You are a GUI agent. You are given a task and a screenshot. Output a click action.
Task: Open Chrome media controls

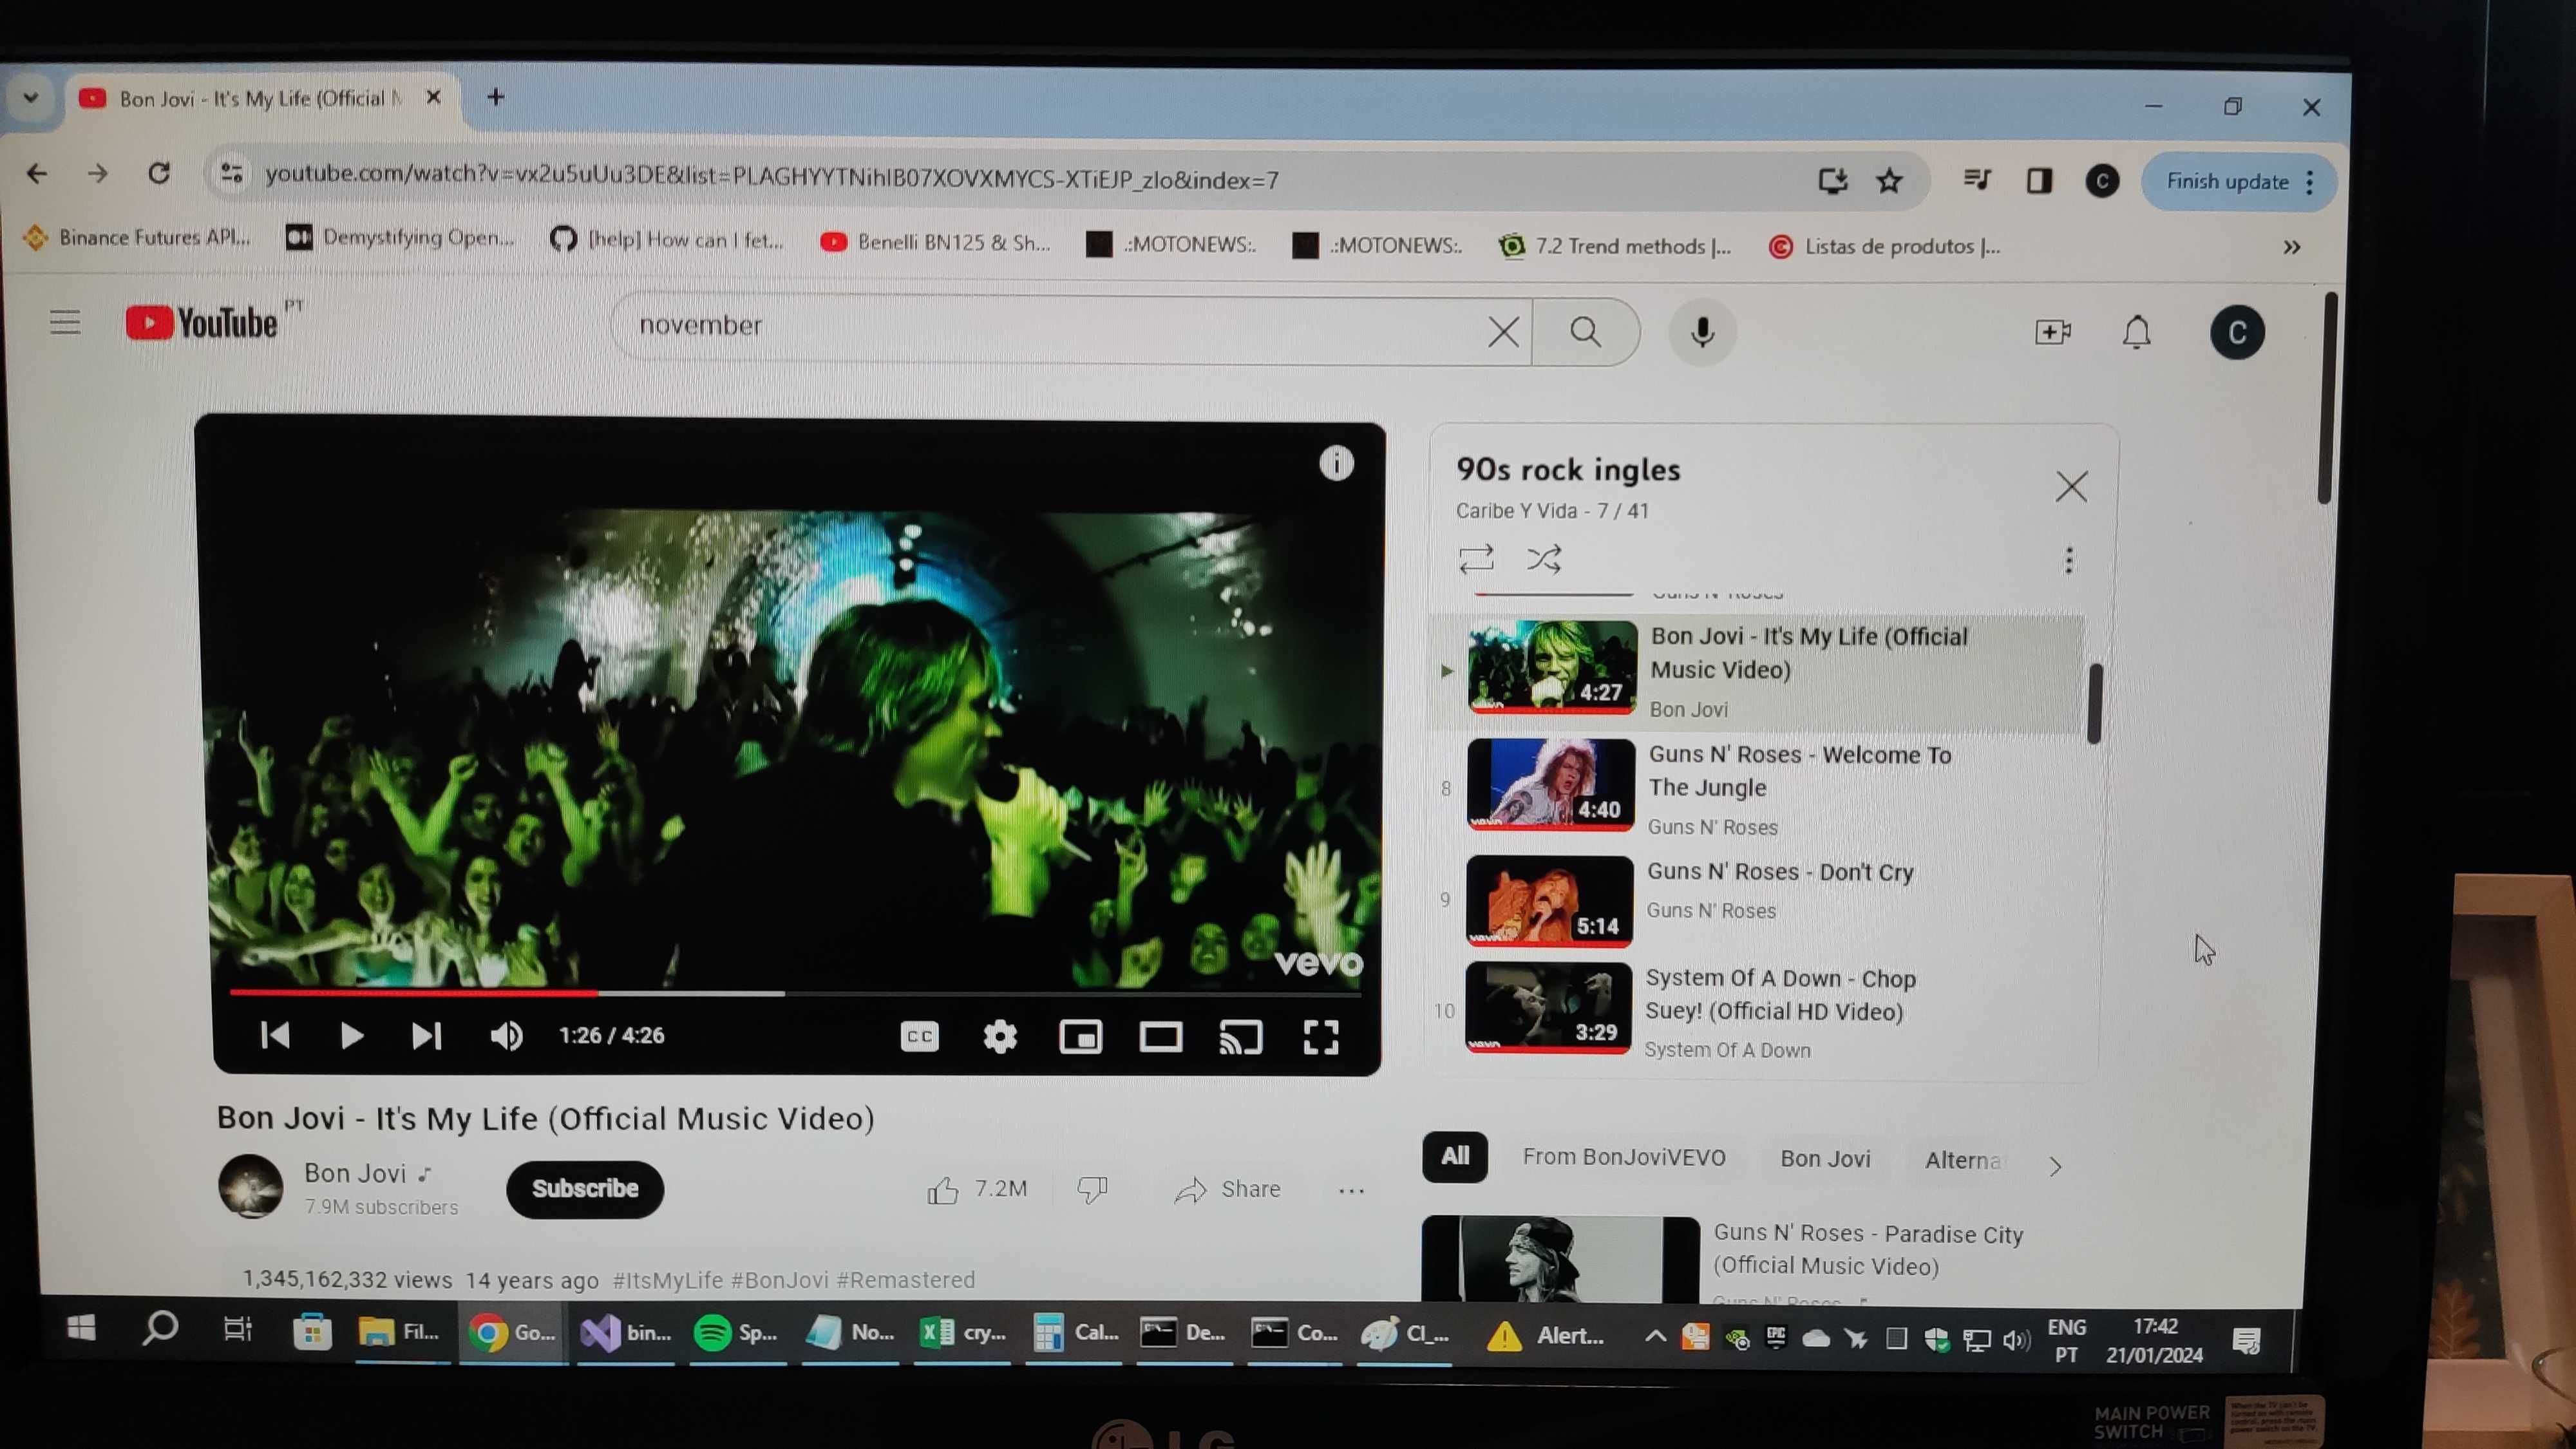click(x=1977, y=180)
